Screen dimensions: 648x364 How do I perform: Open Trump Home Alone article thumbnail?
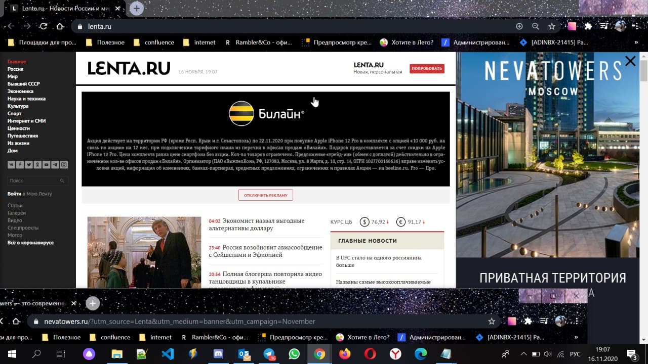[x=144, y=252]
